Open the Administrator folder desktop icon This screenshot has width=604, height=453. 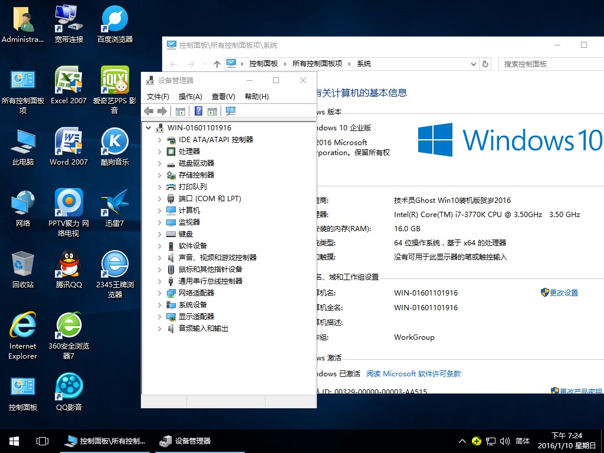point(23,25)
